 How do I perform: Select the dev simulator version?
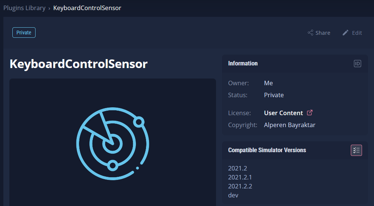click(233, 195)
